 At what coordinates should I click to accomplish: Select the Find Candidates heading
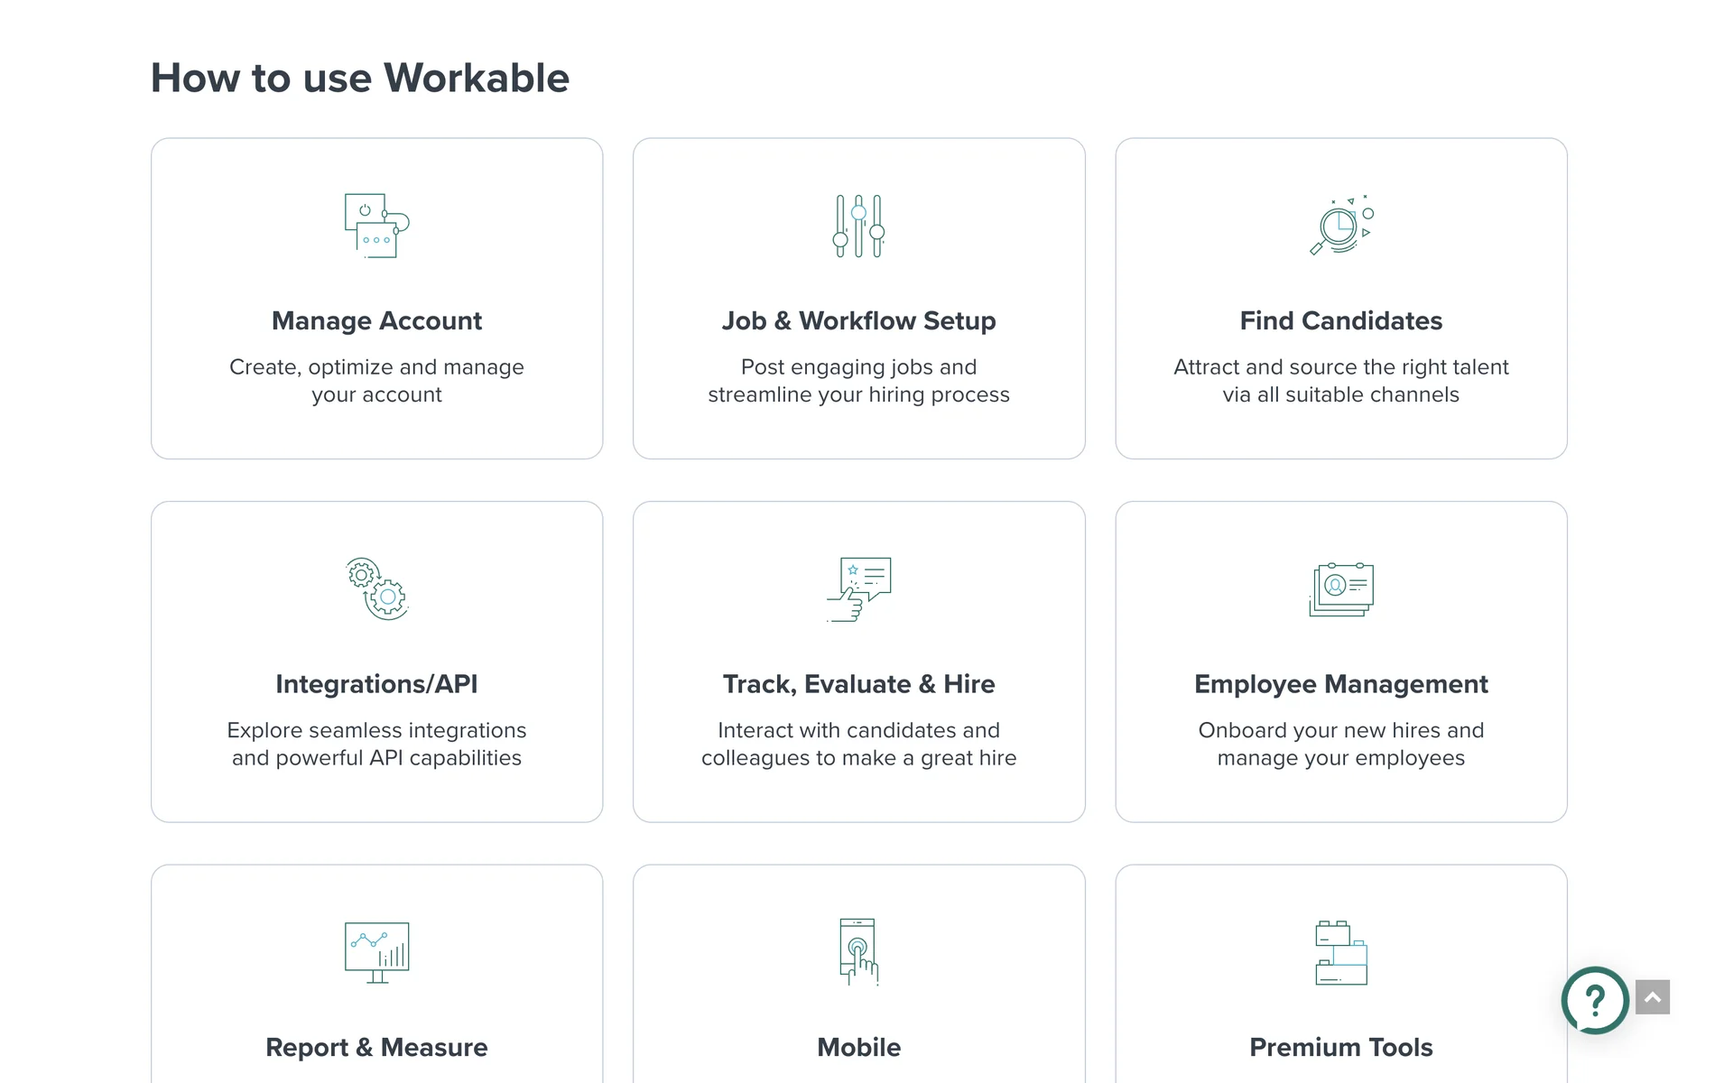coord(1340,320)
